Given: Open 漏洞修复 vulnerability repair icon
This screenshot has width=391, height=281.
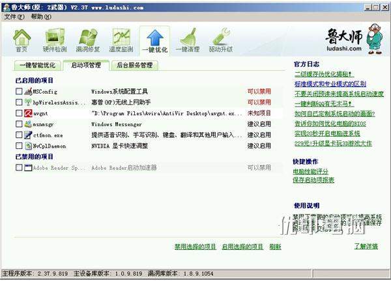Looking at the screenshot, I should (x=88, y=40).
